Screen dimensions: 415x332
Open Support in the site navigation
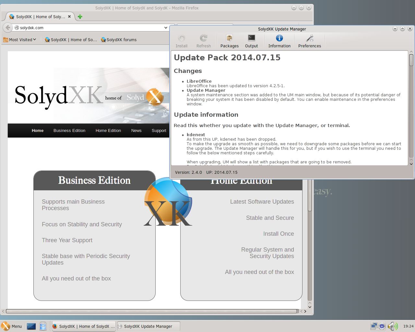coord(159,131)
